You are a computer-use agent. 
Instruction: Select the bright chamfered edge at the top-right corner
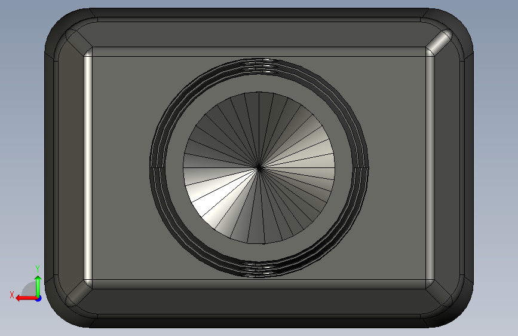(439, 42)
